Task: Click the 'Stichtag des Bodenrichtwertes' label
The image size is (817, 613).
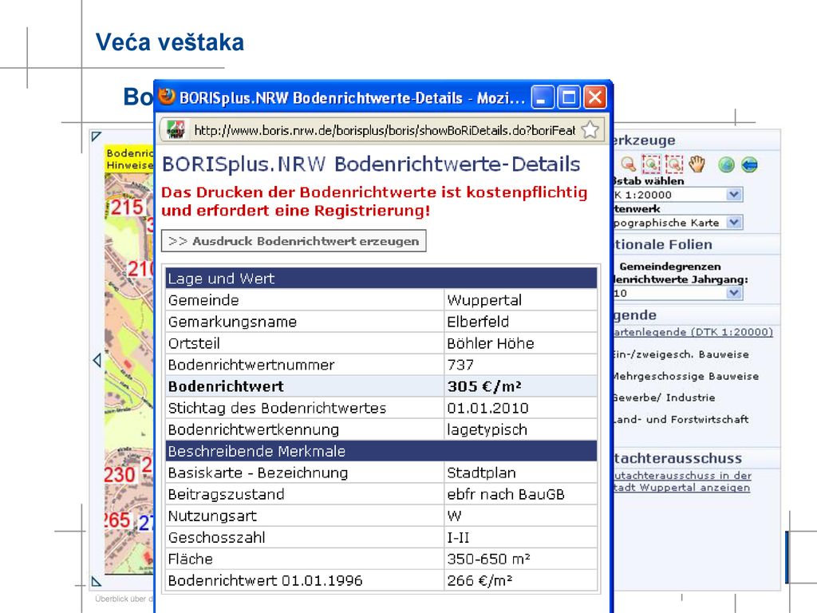Action: pos(277,408)
